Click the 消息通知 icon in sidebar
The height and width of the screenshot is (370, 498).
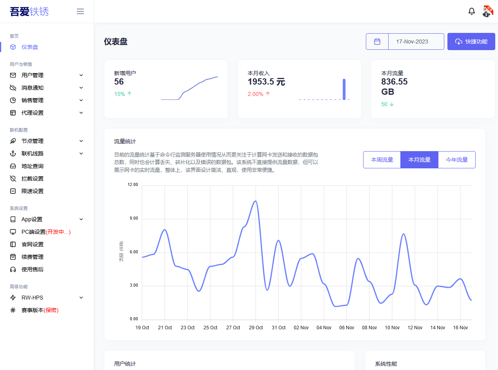coord(13,88)
